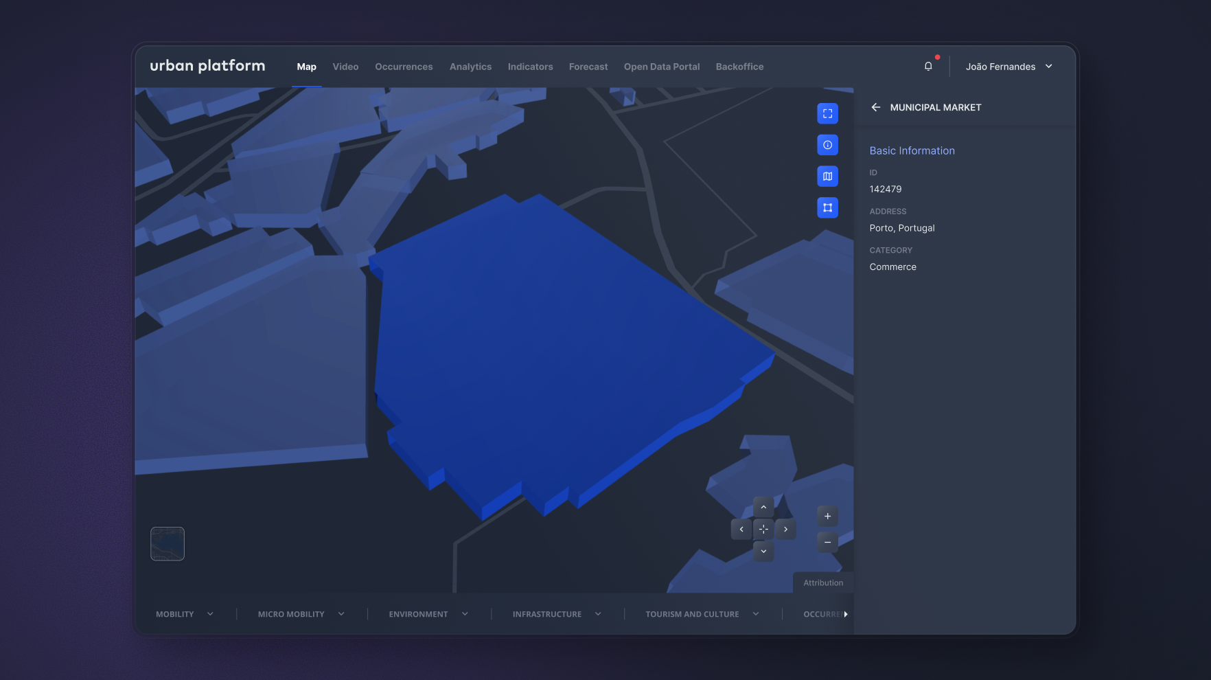Click the minimap thumbnail
The width and height of the screenshot is (1211, 680).
(168, 544)
